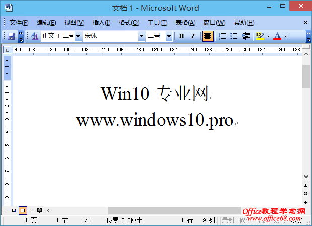Click the Save icon in the toolbar
This screenshot has height=226, width=312.
tap(11, 36)
